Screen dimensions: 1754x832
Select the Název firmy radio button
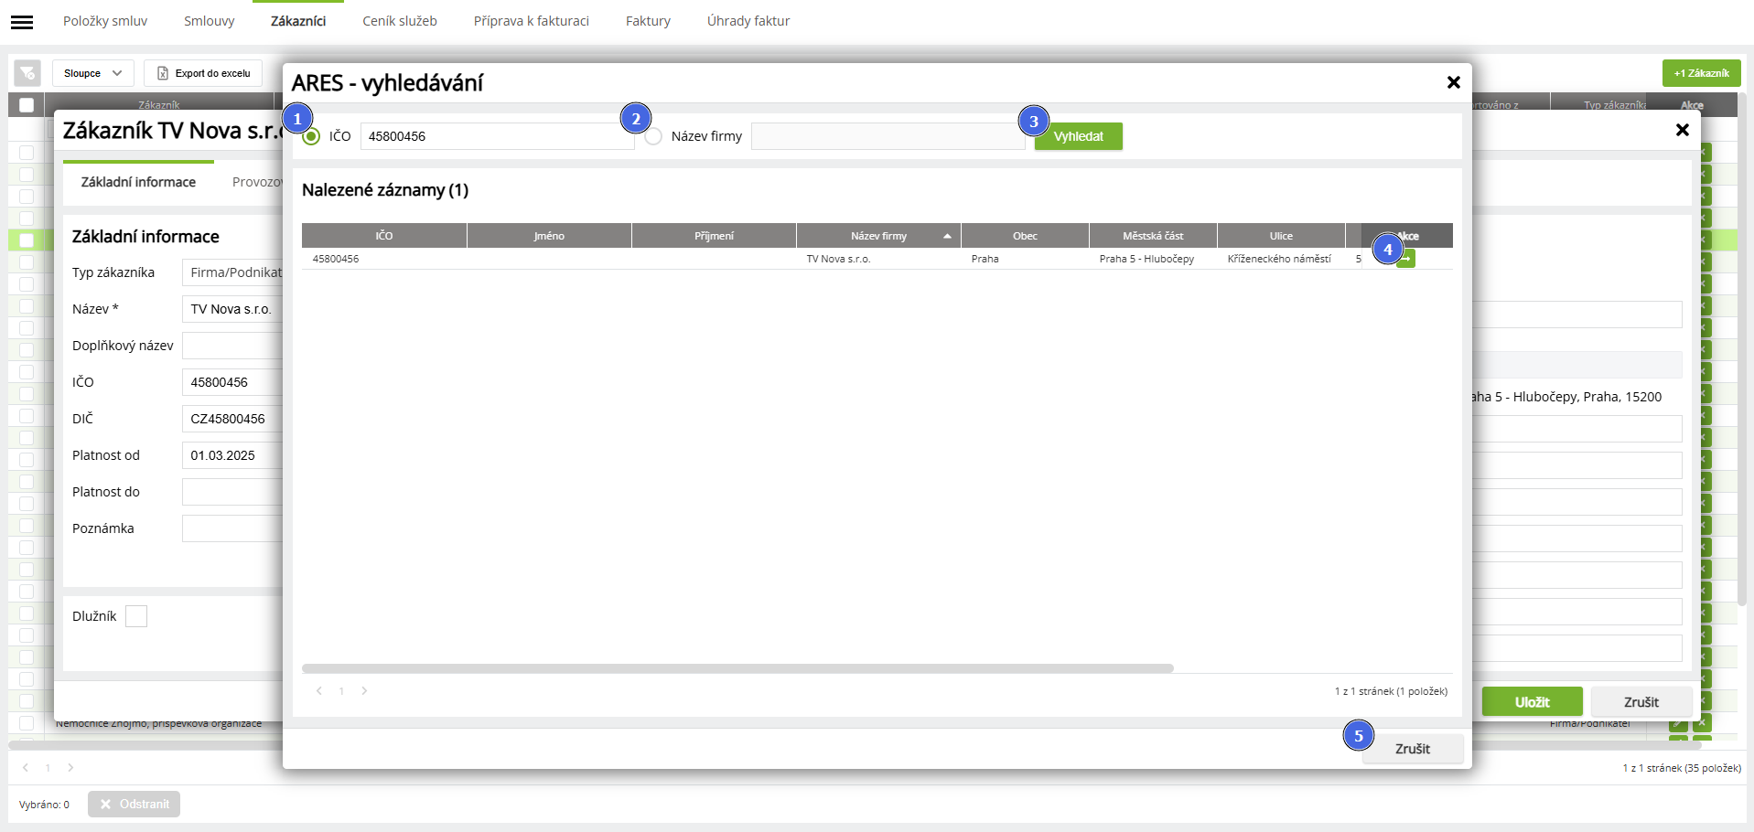(653, 136)
